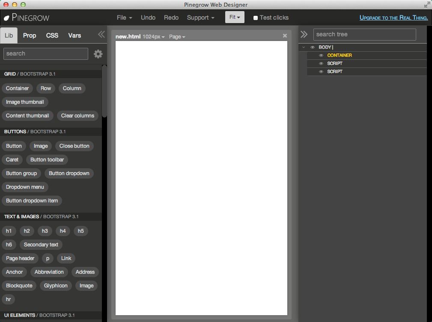Screen dimensions: 432x322
Task: Enable the Test clicks checkbox
Action: (256, 18)
